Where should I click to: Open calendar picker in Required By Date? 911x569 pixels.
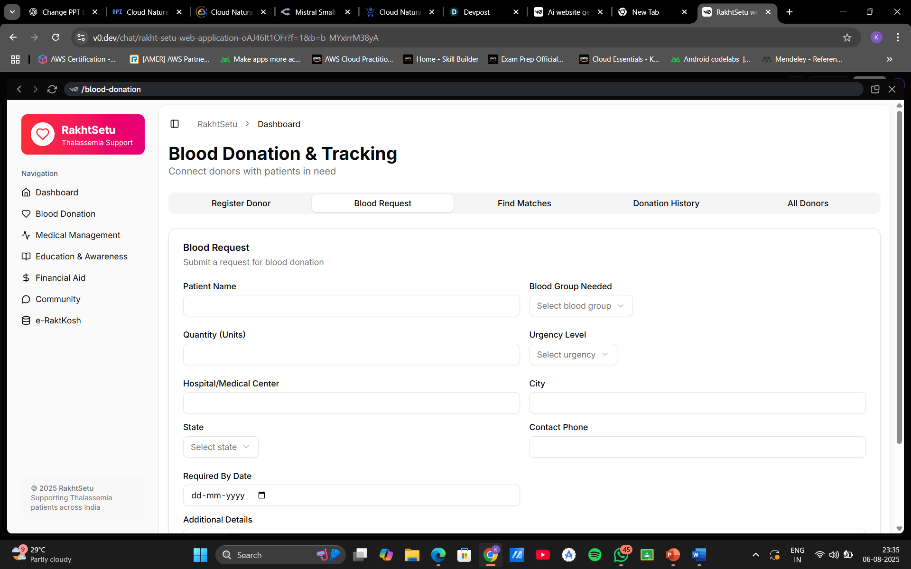[x=261, y=495]
